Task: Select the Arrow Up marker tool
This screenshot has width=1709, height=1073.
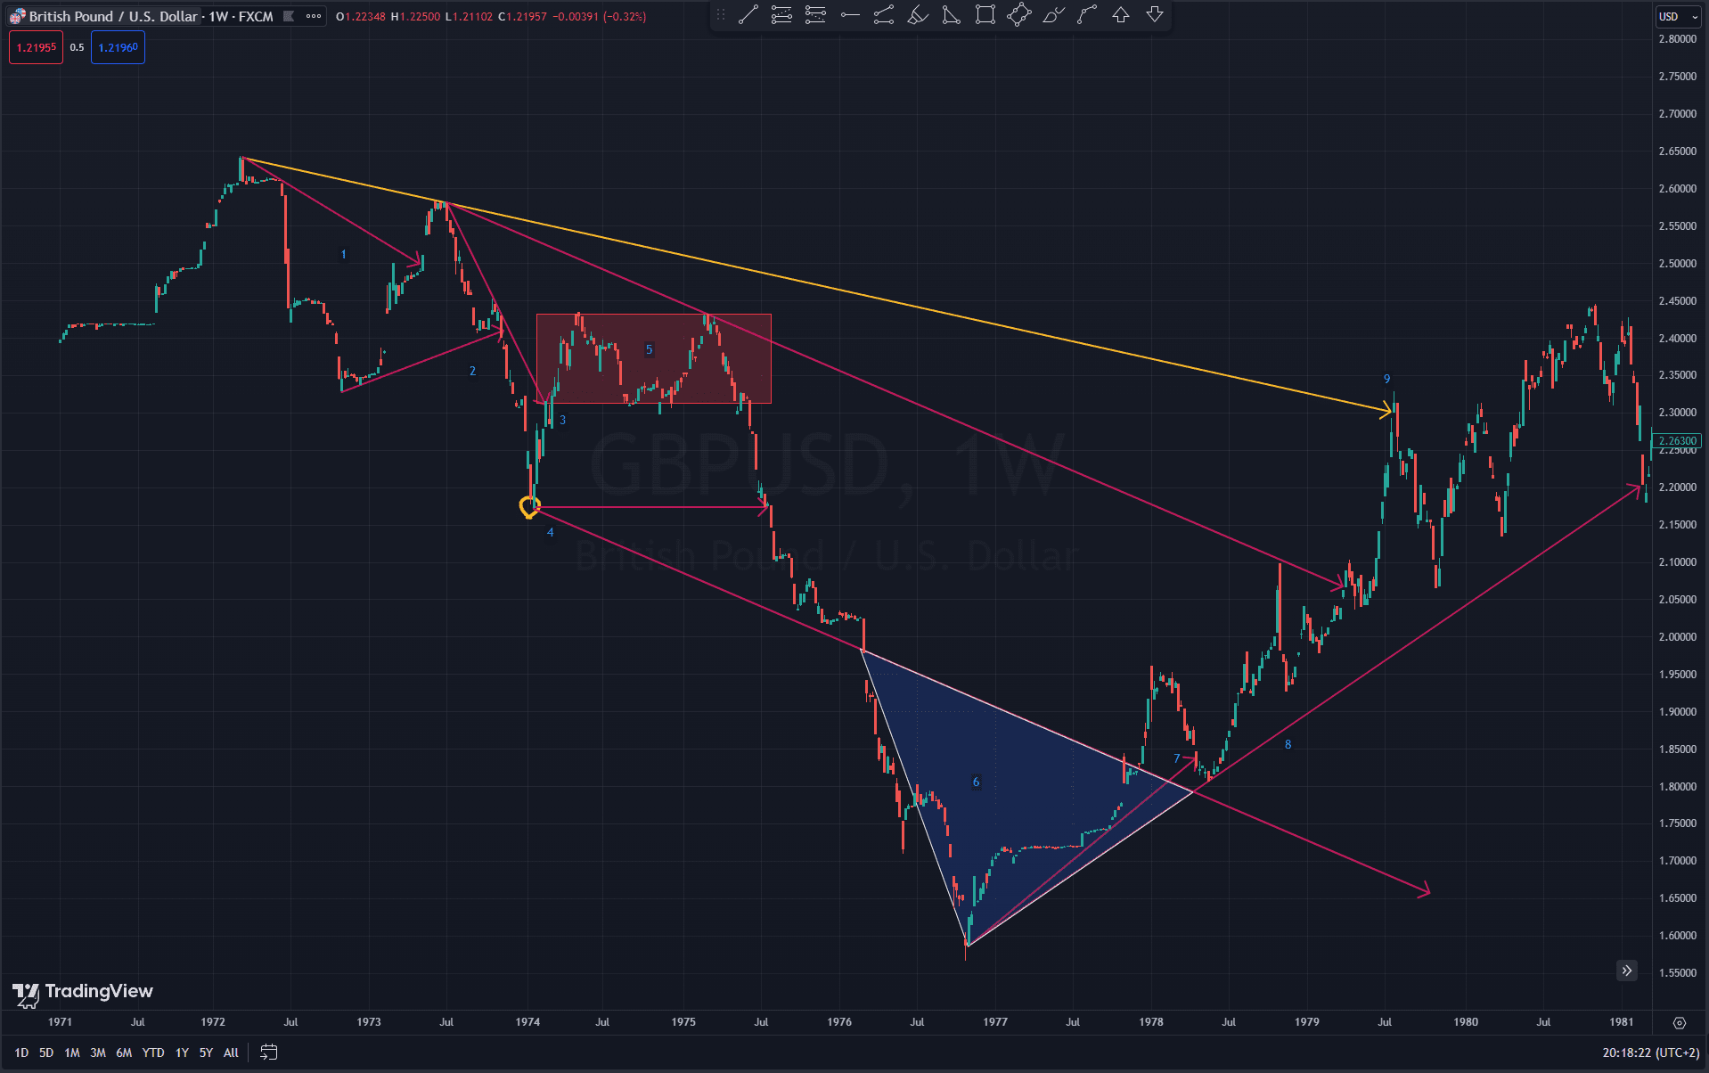Action: coord(1121,15)
